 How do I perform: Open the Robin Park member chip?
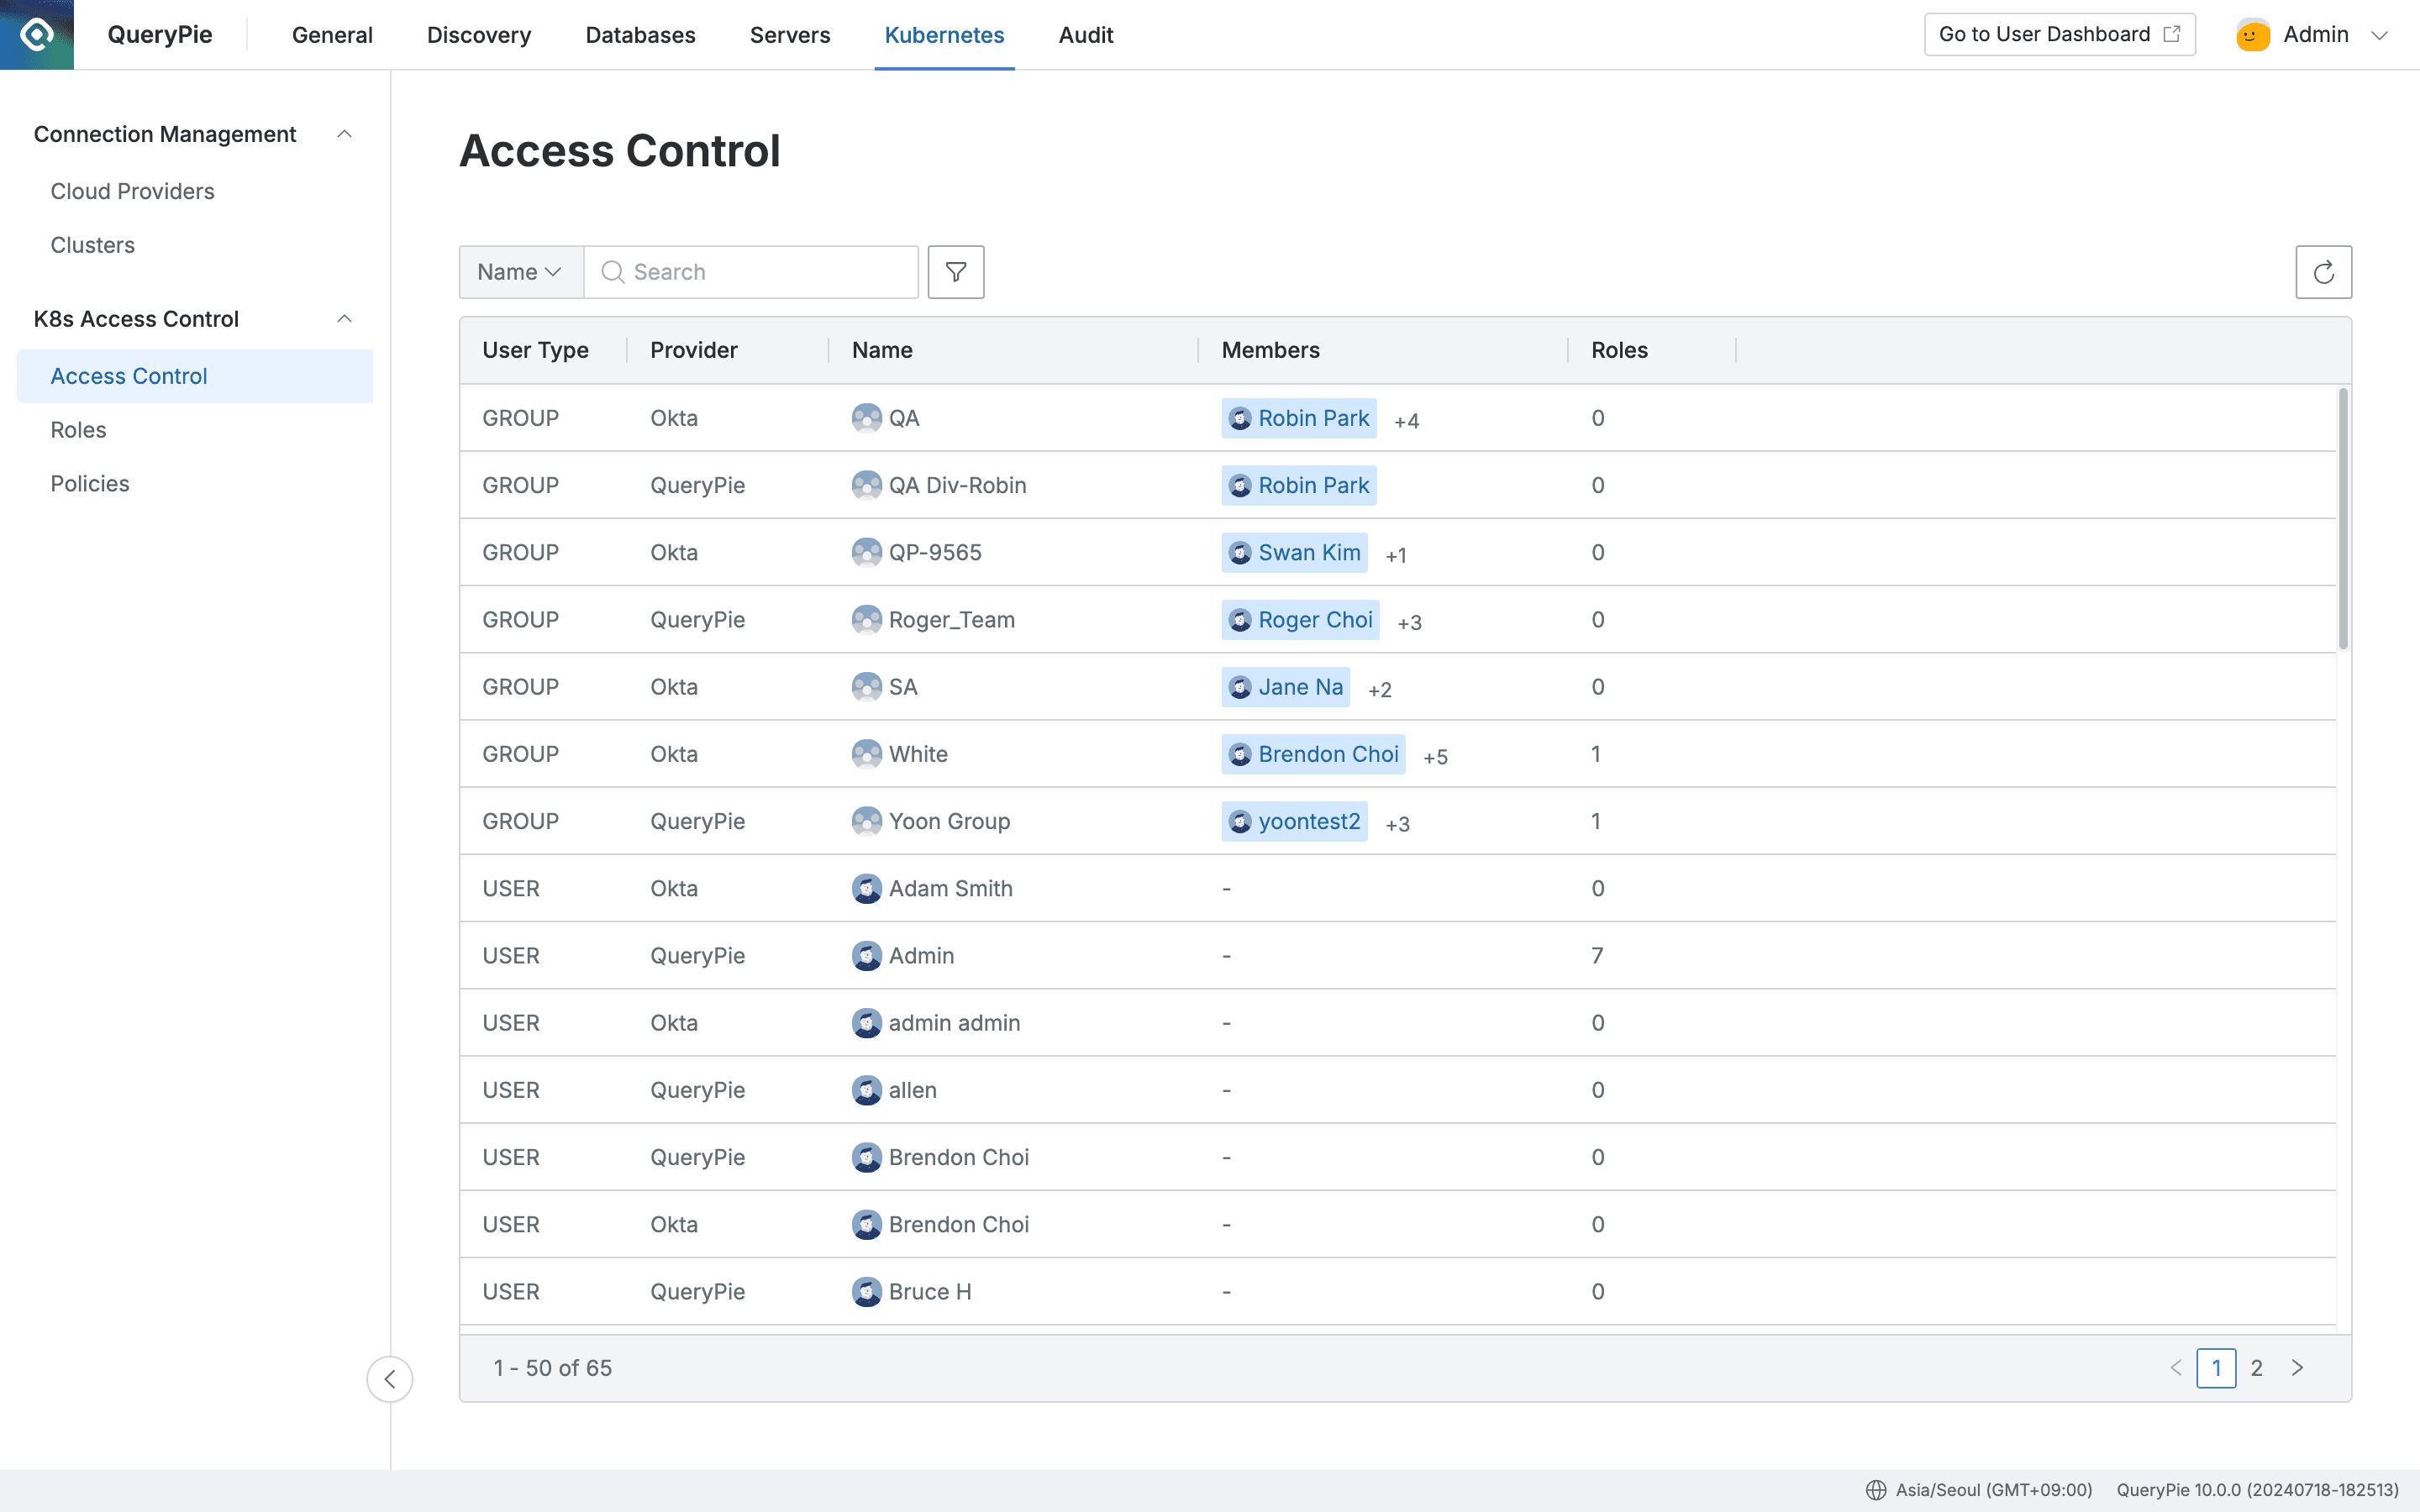1299,418
